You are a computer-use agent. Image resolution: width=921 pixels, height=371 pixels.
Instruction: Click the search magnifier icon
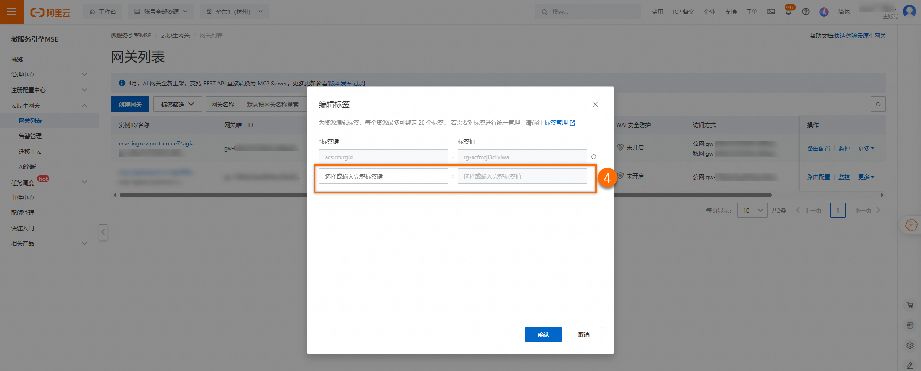[x=545, y=12]
